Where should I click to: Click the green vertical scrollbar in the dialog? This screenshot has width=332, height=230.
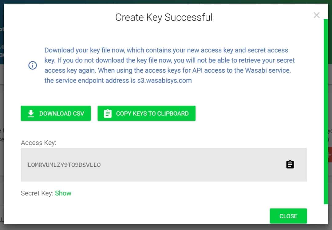[x=326, y=112]
